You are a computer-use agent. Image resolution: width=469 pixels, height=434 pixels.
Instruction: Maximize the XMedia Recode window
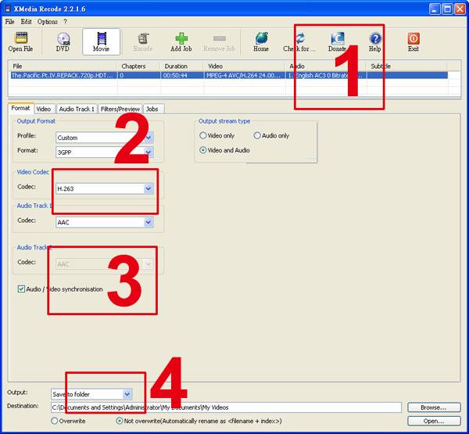click(447, 9)
